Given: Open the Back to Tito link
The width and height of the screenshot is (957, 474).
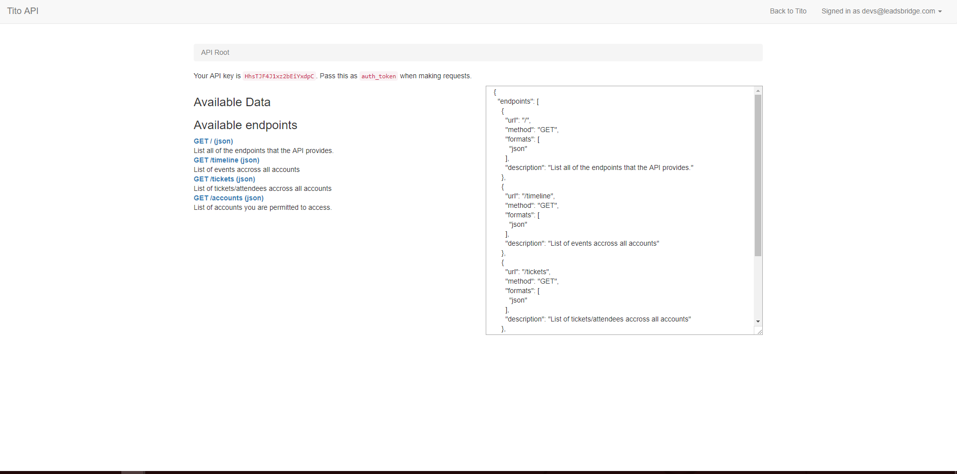Looking at the screenshot, I should tap(788, 11).
